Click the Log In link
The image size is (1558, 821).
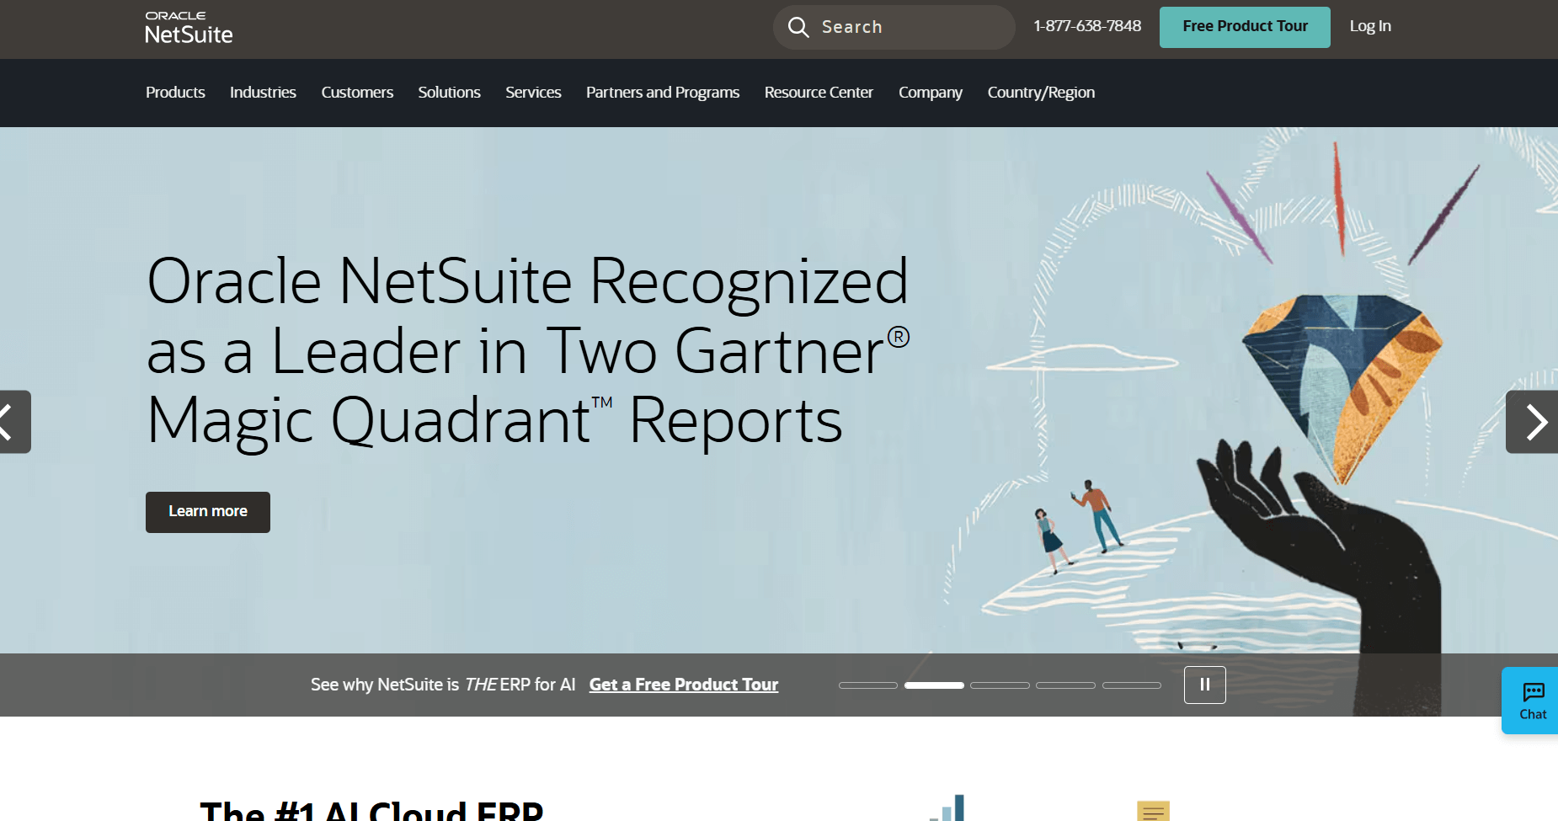1369,27
